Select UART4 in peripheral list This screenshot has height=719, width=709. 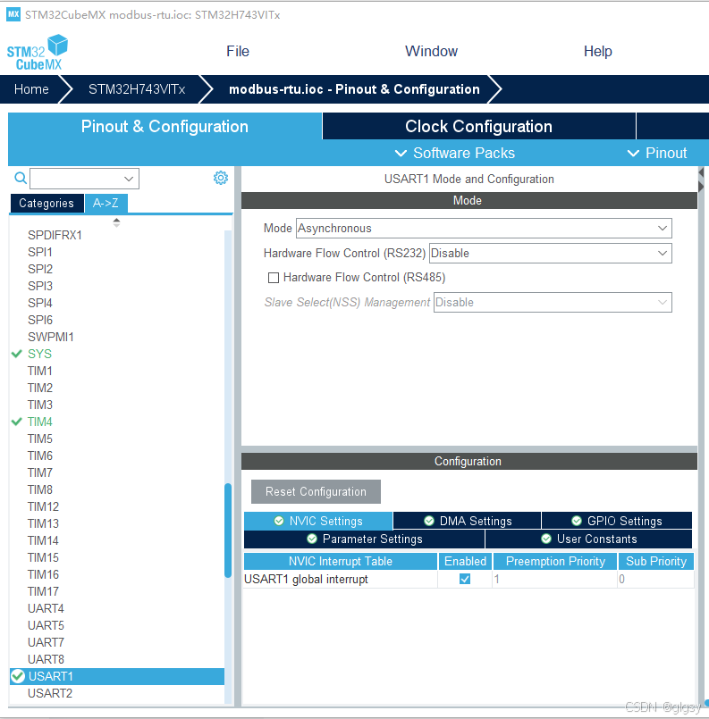pyautogui.click(x=46, y=608)
